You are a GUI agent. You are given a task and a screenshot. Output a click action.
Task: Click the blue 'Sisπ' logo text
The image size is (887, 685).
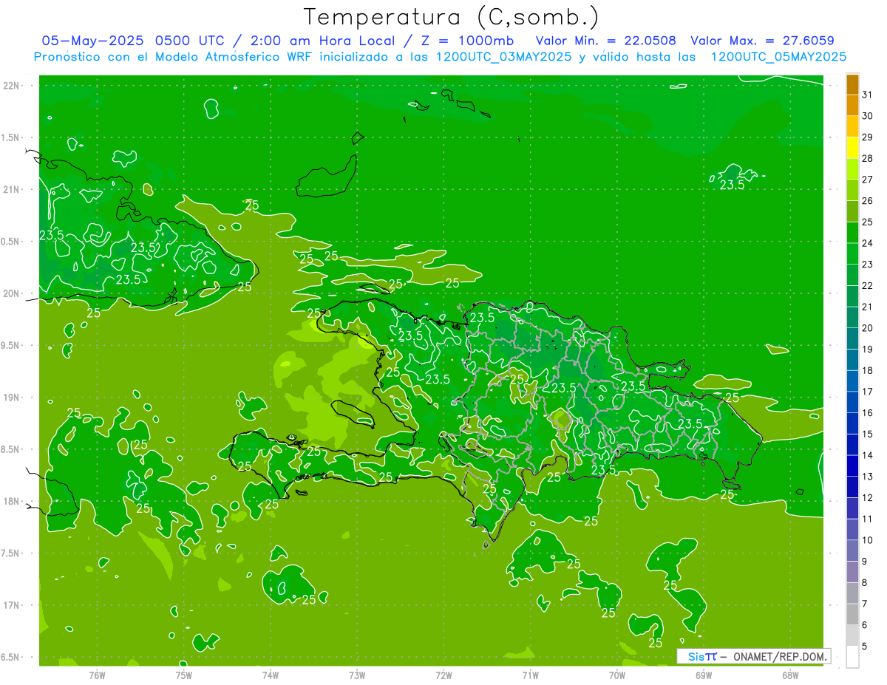tap(701, 656)
